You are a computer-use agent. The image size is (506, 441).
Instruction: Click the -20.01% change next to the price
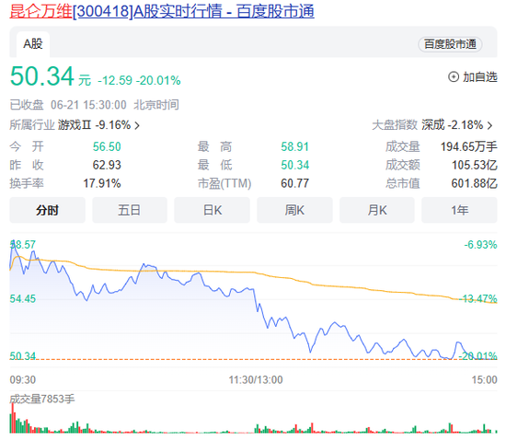point(158,80)
